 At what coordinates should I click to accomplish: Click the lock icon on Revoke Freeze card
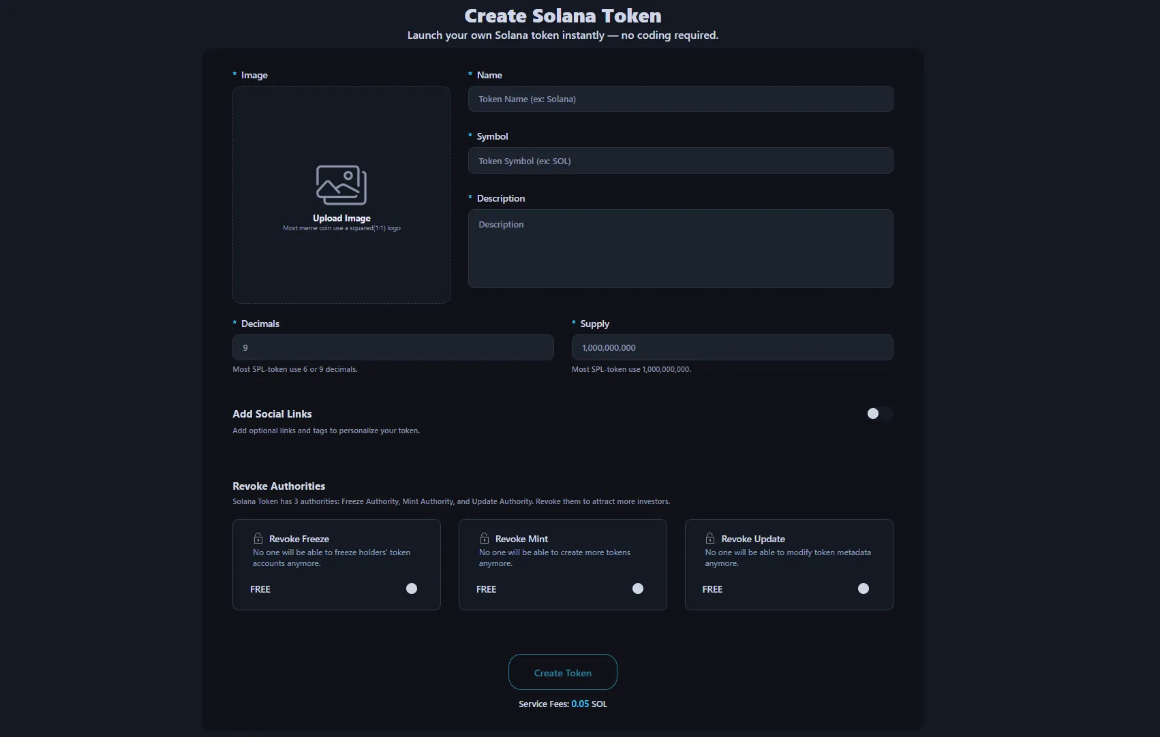tap(258, 538)
